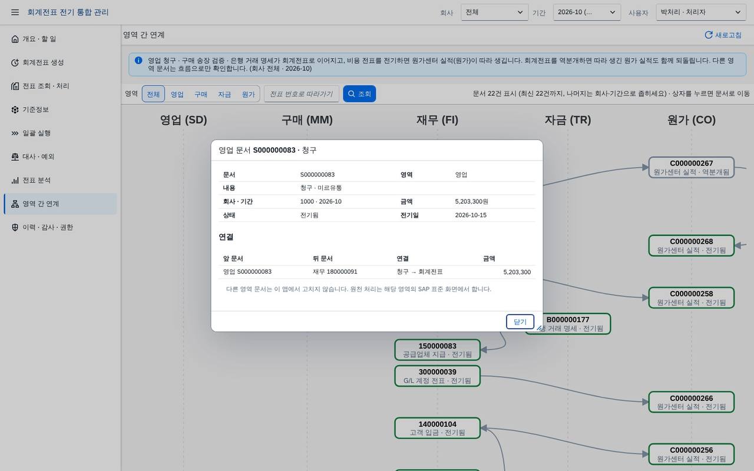
Task: Close the dialog with 닫기 button
Action: 520,321
